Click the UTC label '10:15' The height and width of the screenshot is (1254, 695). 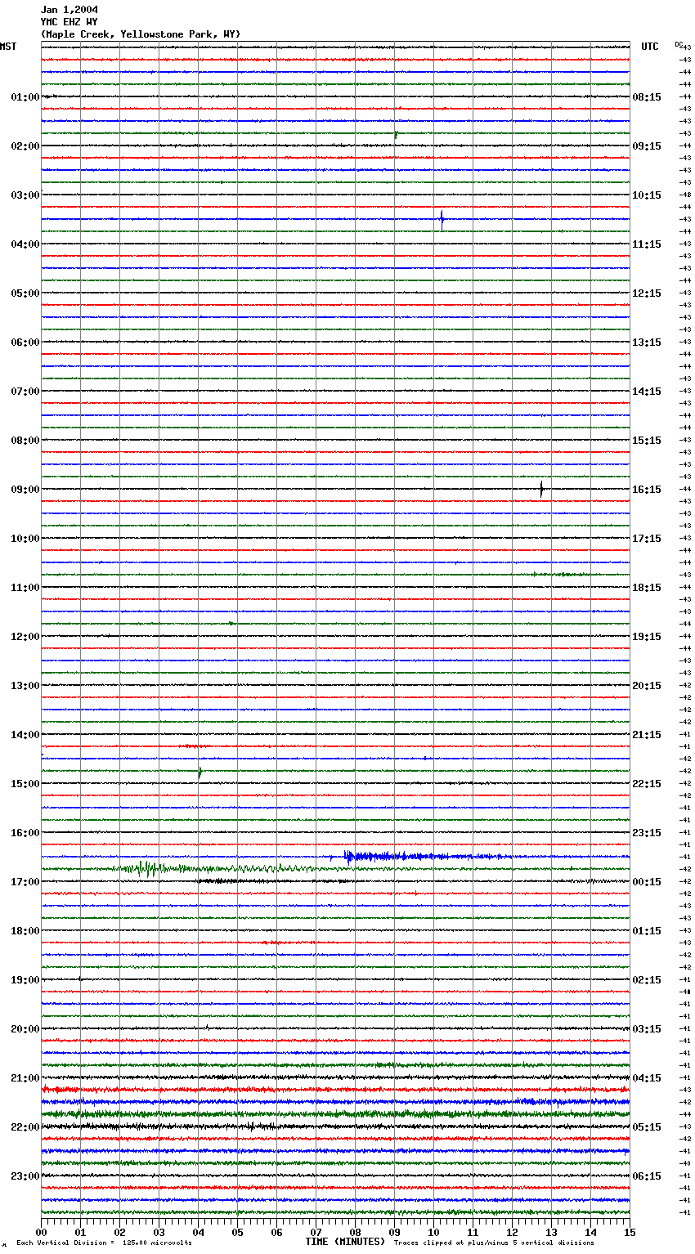pyautogui.click(x=647, y=195)
